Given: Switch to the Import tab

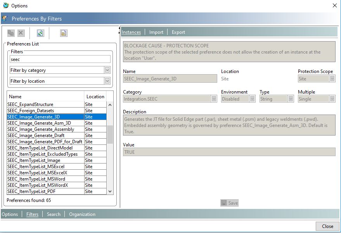Looking at the screenshot, I should pyautogui.click(x=156, y=32).
